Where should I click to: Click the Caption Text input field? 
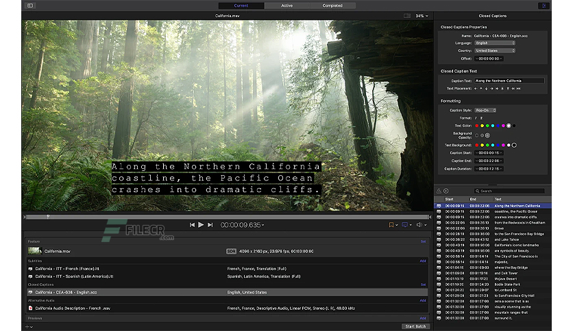coord(509,81)
